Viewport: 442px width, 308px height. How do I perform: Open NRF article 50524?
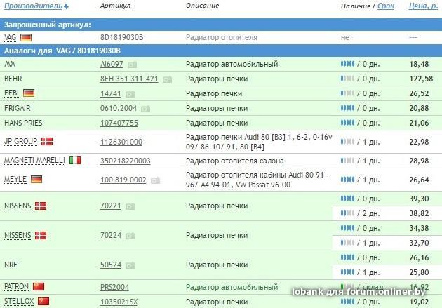111,265
